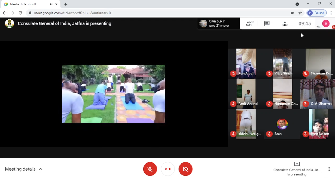Click the presented yoga video

click(114, 94)
